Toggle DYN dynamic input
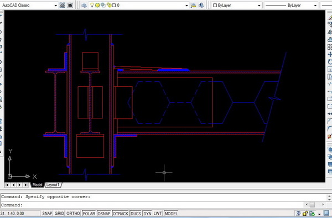 [147, 214]
